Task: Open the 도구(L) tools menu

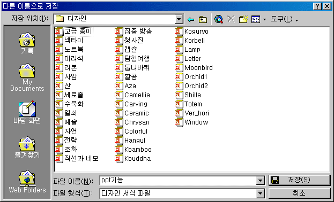Action: tap(284, 19)
